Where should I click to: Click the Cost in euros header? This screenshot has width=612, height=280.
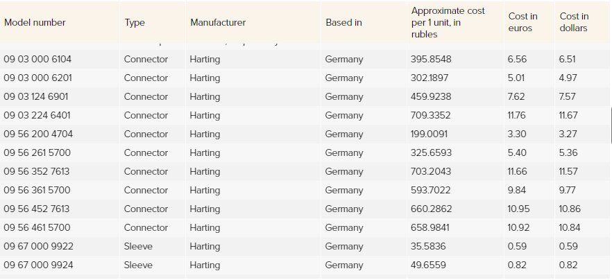[522, 22]
